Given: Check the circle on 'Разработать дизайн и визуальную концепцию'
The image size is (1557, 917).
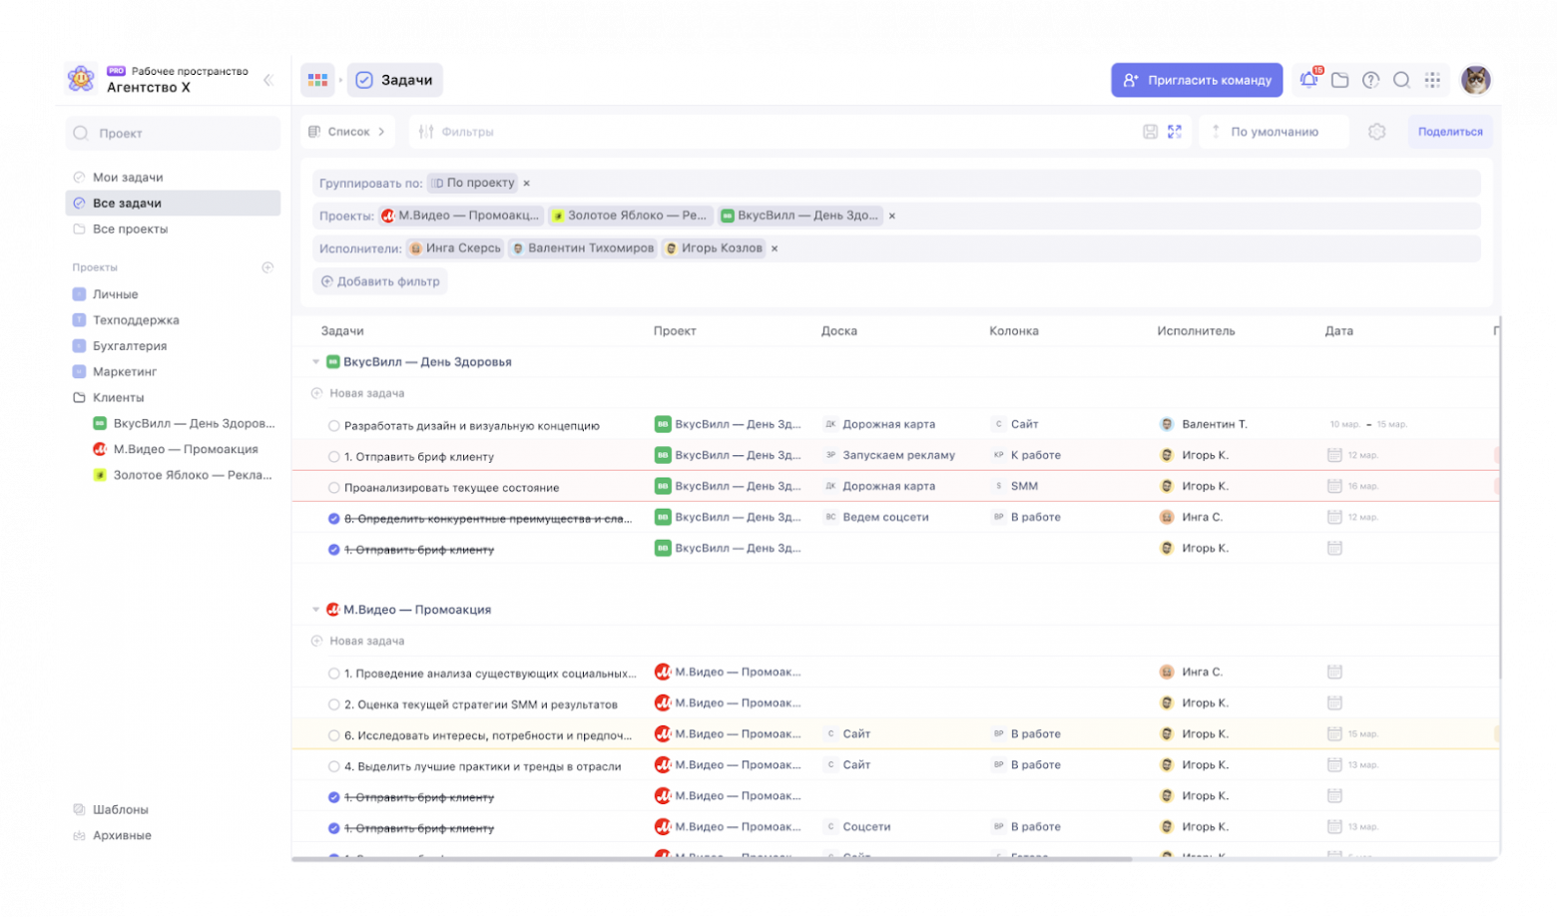Looking at the screenshot, I should pyautogui.click(x=332, y=424).
